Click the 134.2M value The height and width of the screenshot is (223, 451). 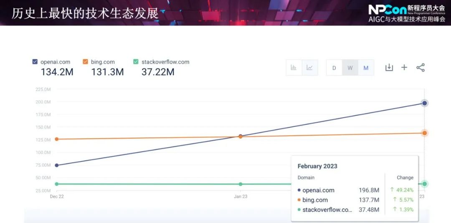tap(57, 72)
